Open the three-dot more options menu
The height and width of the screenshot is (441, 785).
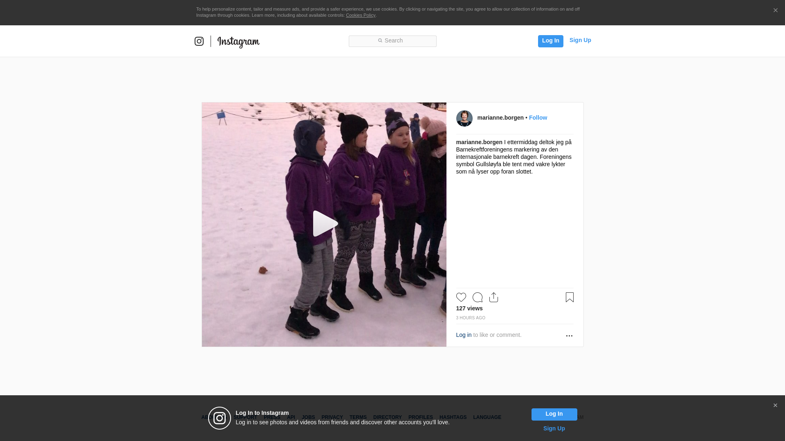(x=569, y=336)
